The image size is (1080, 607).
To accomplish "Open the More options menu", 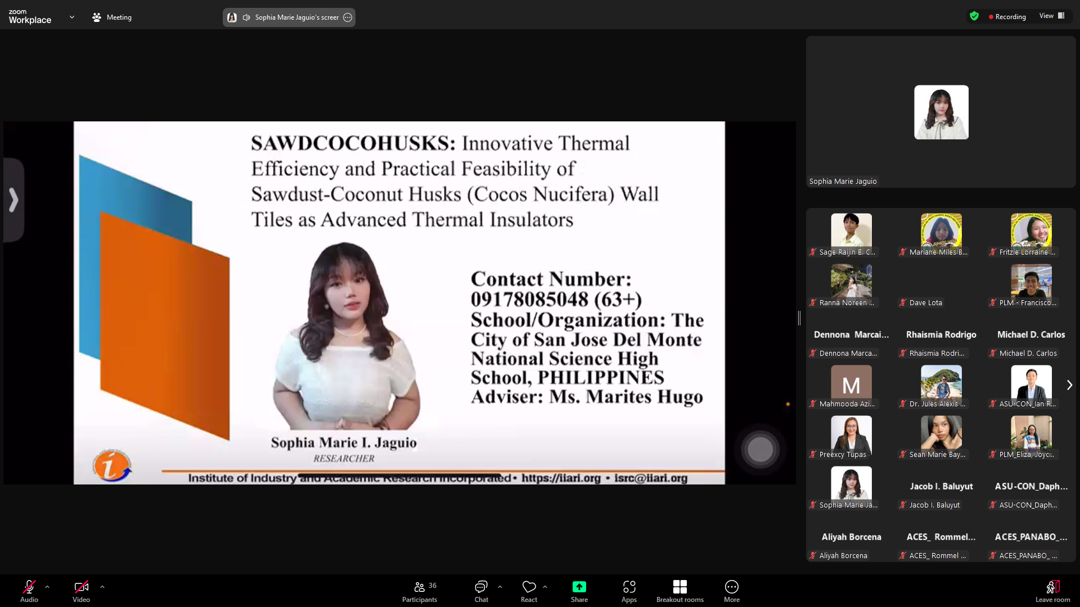I will point(731,587).
